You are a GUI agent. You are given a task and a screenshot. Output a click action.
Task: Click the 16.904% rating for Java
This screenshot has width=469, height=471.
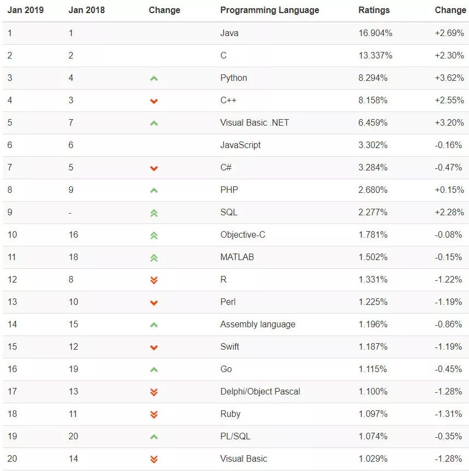[x=375, y=33]
